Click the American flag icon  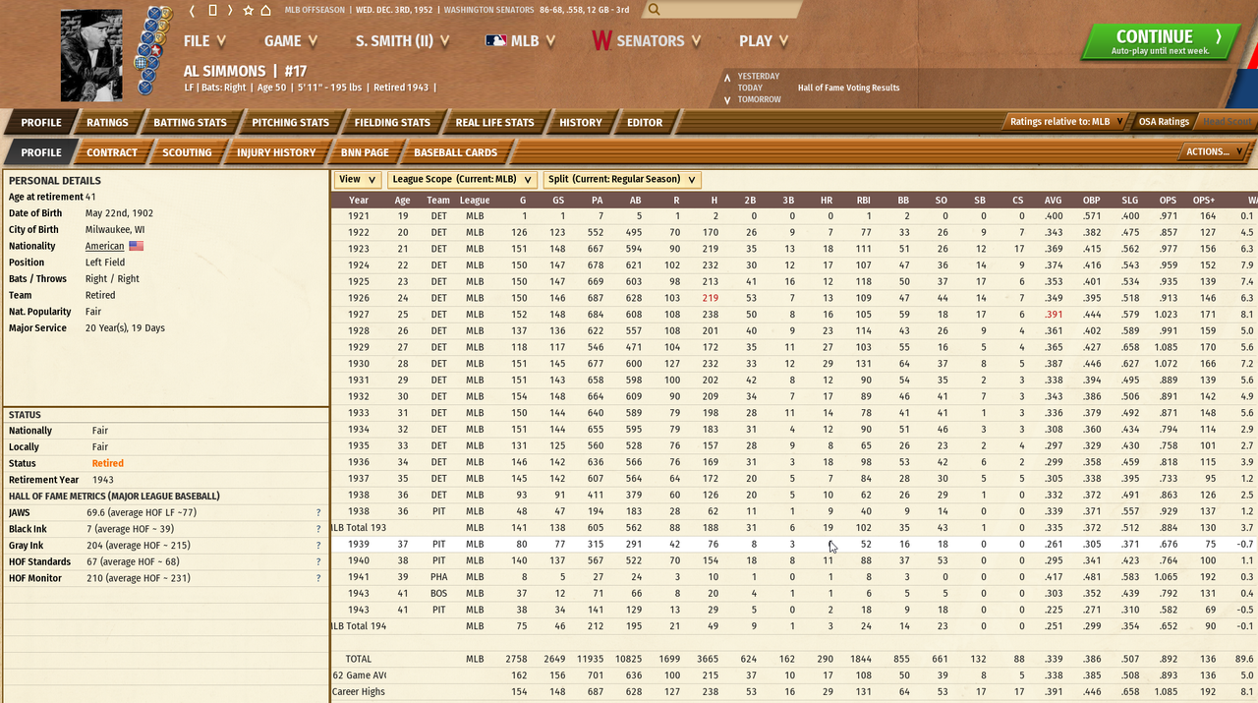point(137,246)
